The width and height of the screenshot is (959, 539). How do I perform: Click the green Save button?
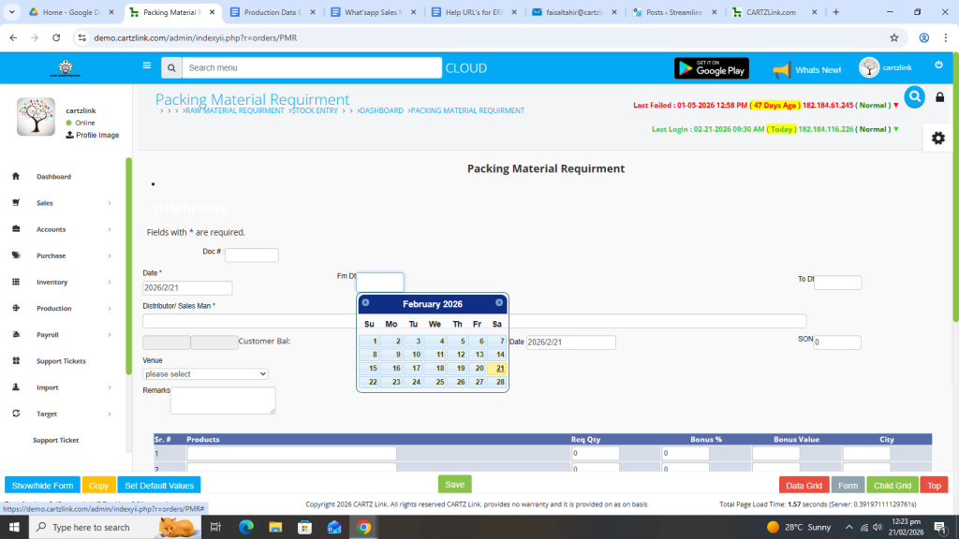point(454,485)
